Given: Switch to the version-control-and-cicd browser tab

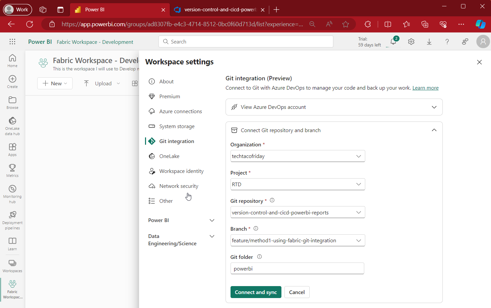Looking at the screenshot, I should [x=218, y=10].
